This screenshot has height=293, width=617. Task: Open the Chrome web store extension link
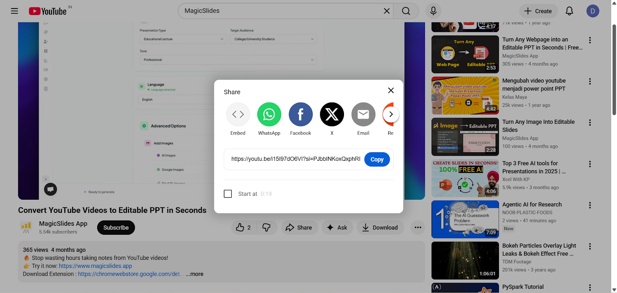pos(130,274)
